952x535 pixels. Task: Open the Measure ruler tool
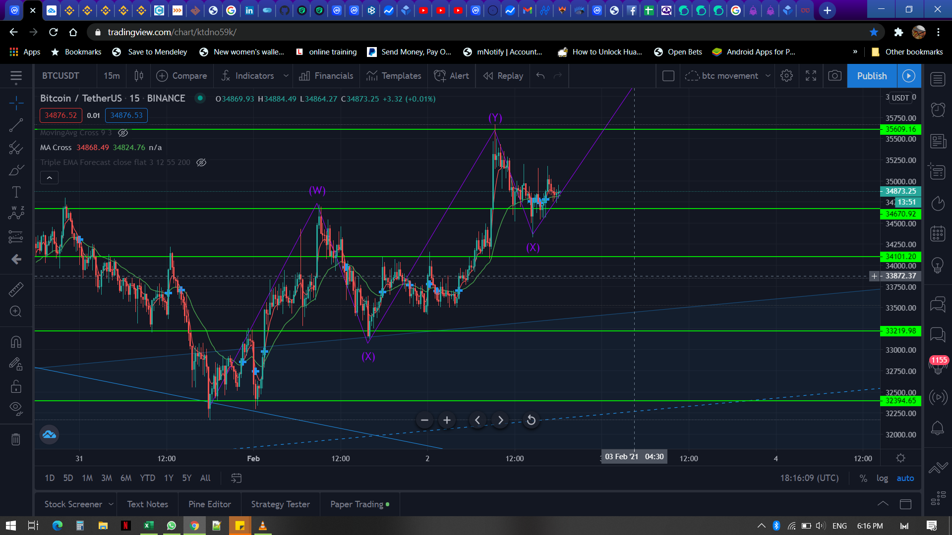pyautogui.click(x=16, y=289)
